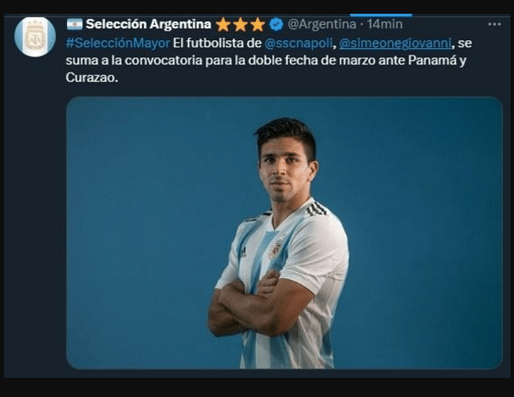The height and width of the screenshot is (397, 514).
Task: Open the @sscnapoli mention
Action: click(299, 43)
